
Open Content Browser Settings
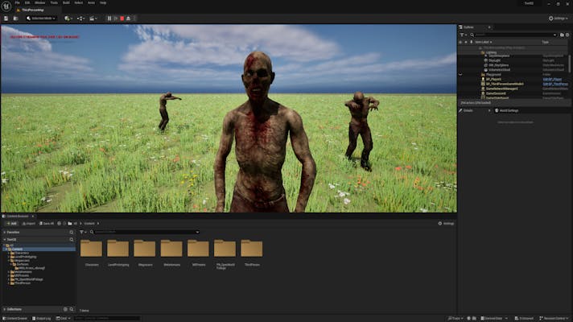pyautogui.click(x=446, y=223)
